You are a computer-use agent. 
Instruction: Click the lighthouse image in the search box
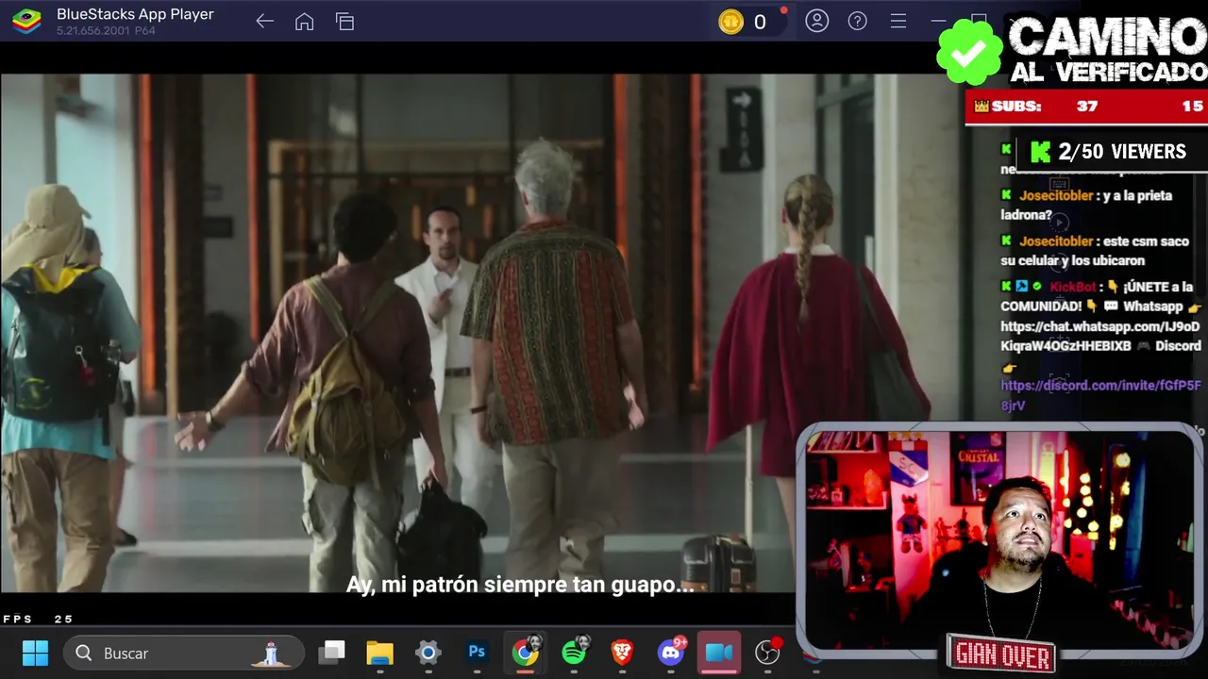(x=272, y=653)
